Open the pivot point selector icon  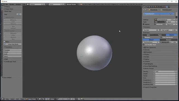tap(44, 99)
